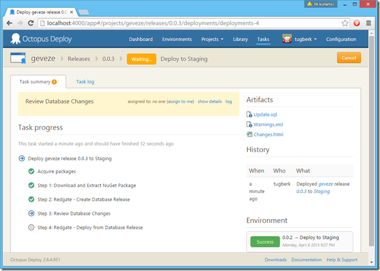This screenshot has height=271, width=380.
Task: Click the tugberk user avatar image
Action: click(287, 39)
